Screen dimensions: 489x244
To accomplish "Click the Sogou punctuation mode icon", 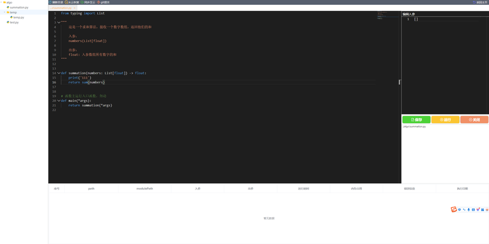I will point(464,210).
